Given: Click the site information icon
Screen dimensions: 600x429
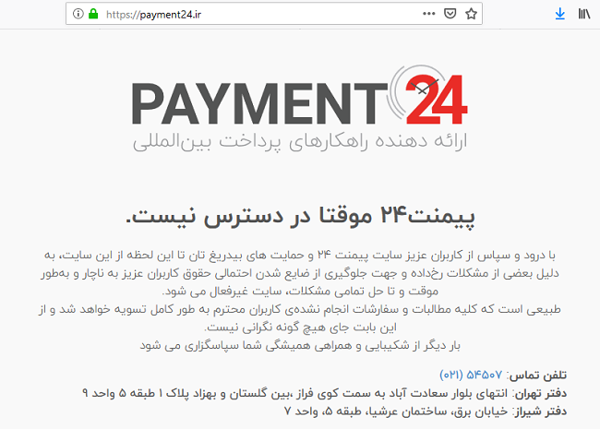Looking at the screenshot, I should (78, 14).
